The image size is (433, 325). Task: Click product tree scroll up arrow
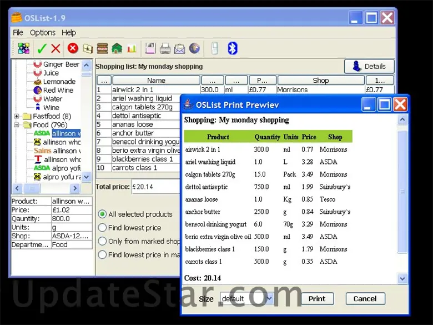point(87,65)
